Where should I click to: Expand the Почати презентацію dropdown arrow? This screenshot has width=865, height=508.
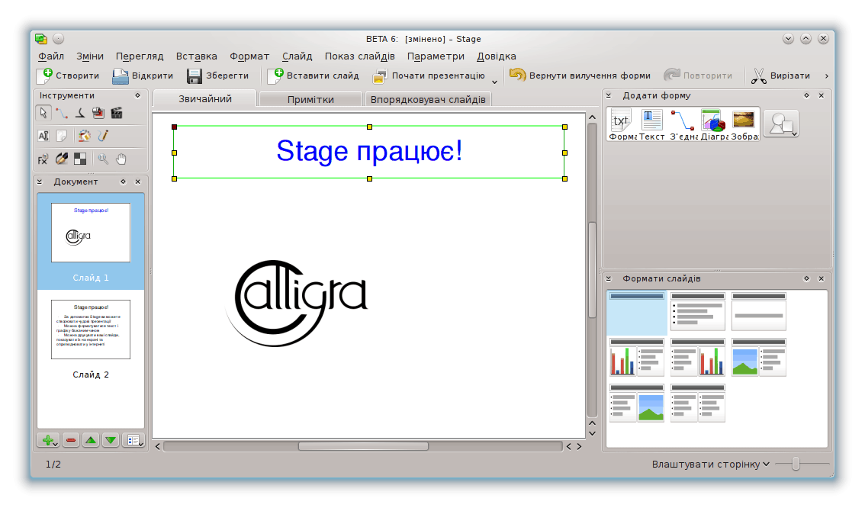click(x=494, y=80)
